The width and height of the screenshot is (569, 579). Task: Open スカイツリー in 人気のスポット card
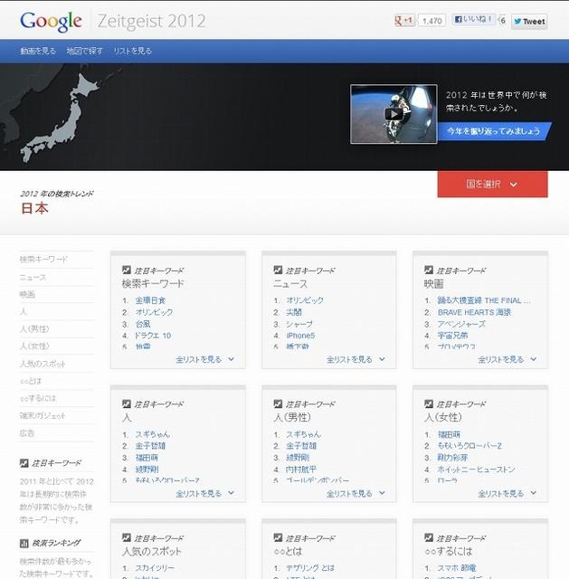[155, 568]
